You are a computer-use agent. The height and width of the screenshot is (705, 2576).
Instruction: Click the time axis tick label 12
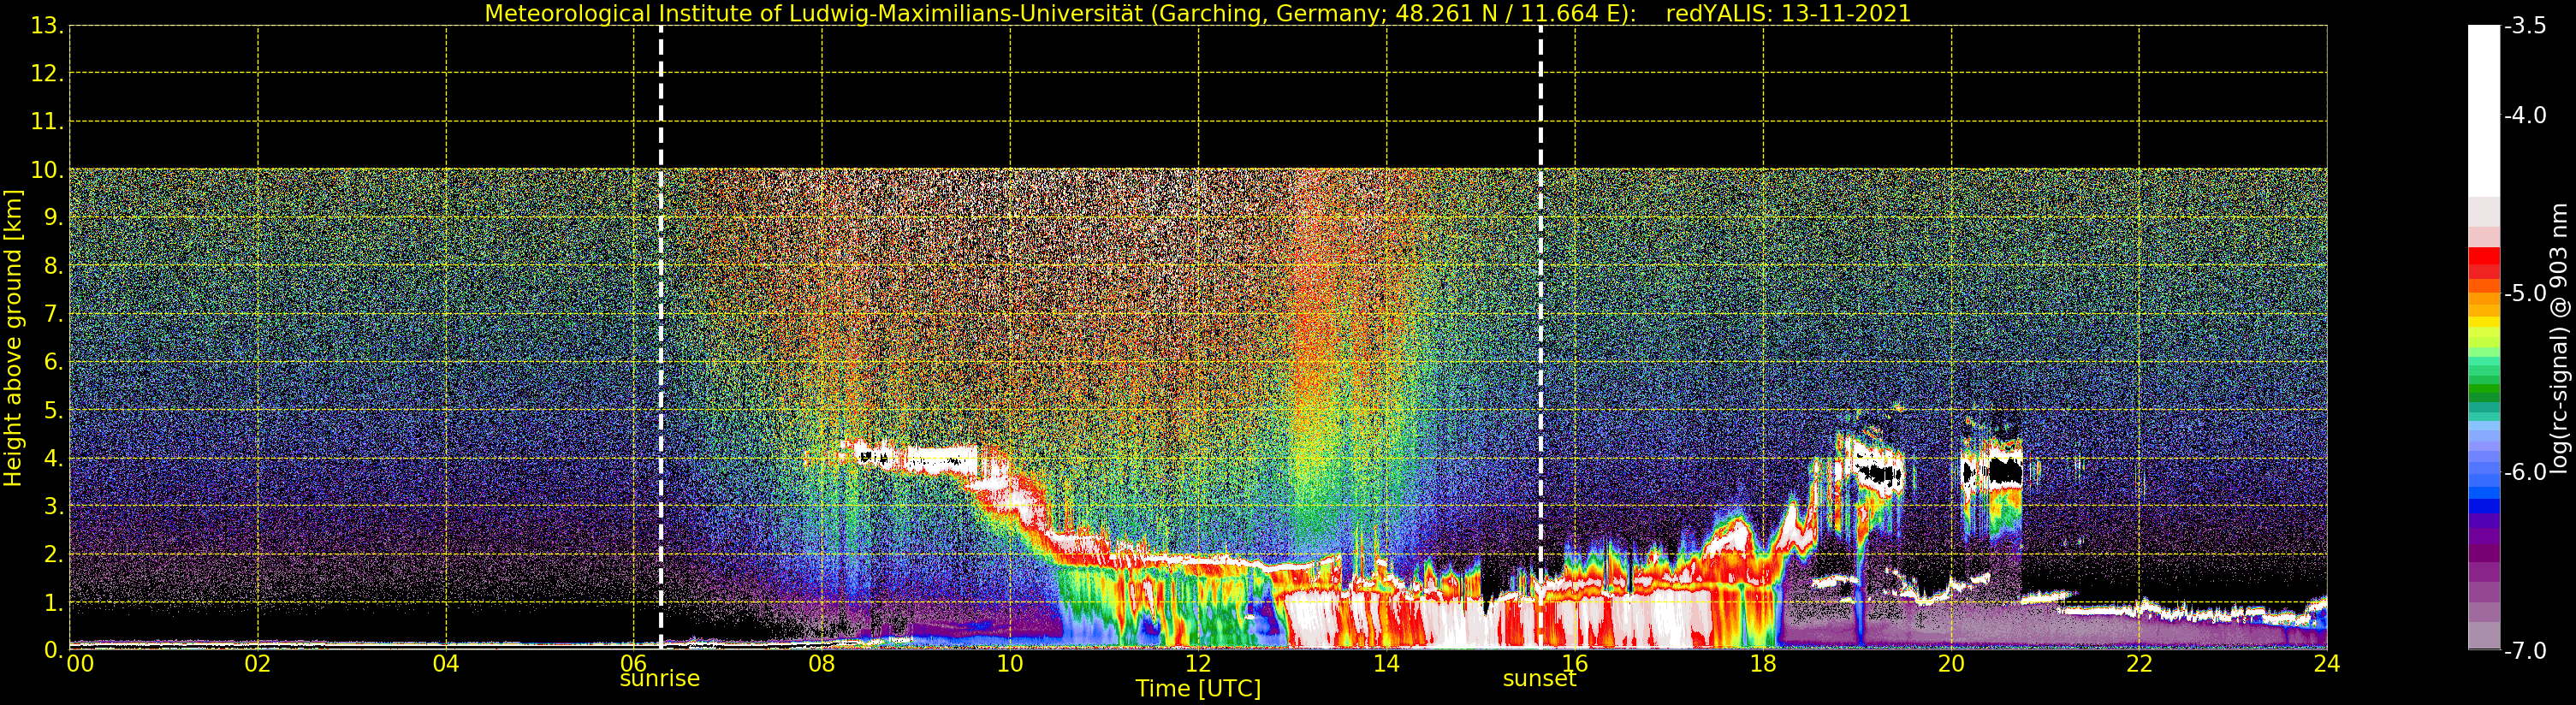(1198, 663)
